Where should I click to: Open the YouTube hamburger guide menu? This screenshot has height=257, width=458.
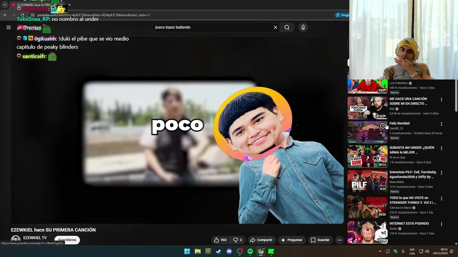coord(9,27)
